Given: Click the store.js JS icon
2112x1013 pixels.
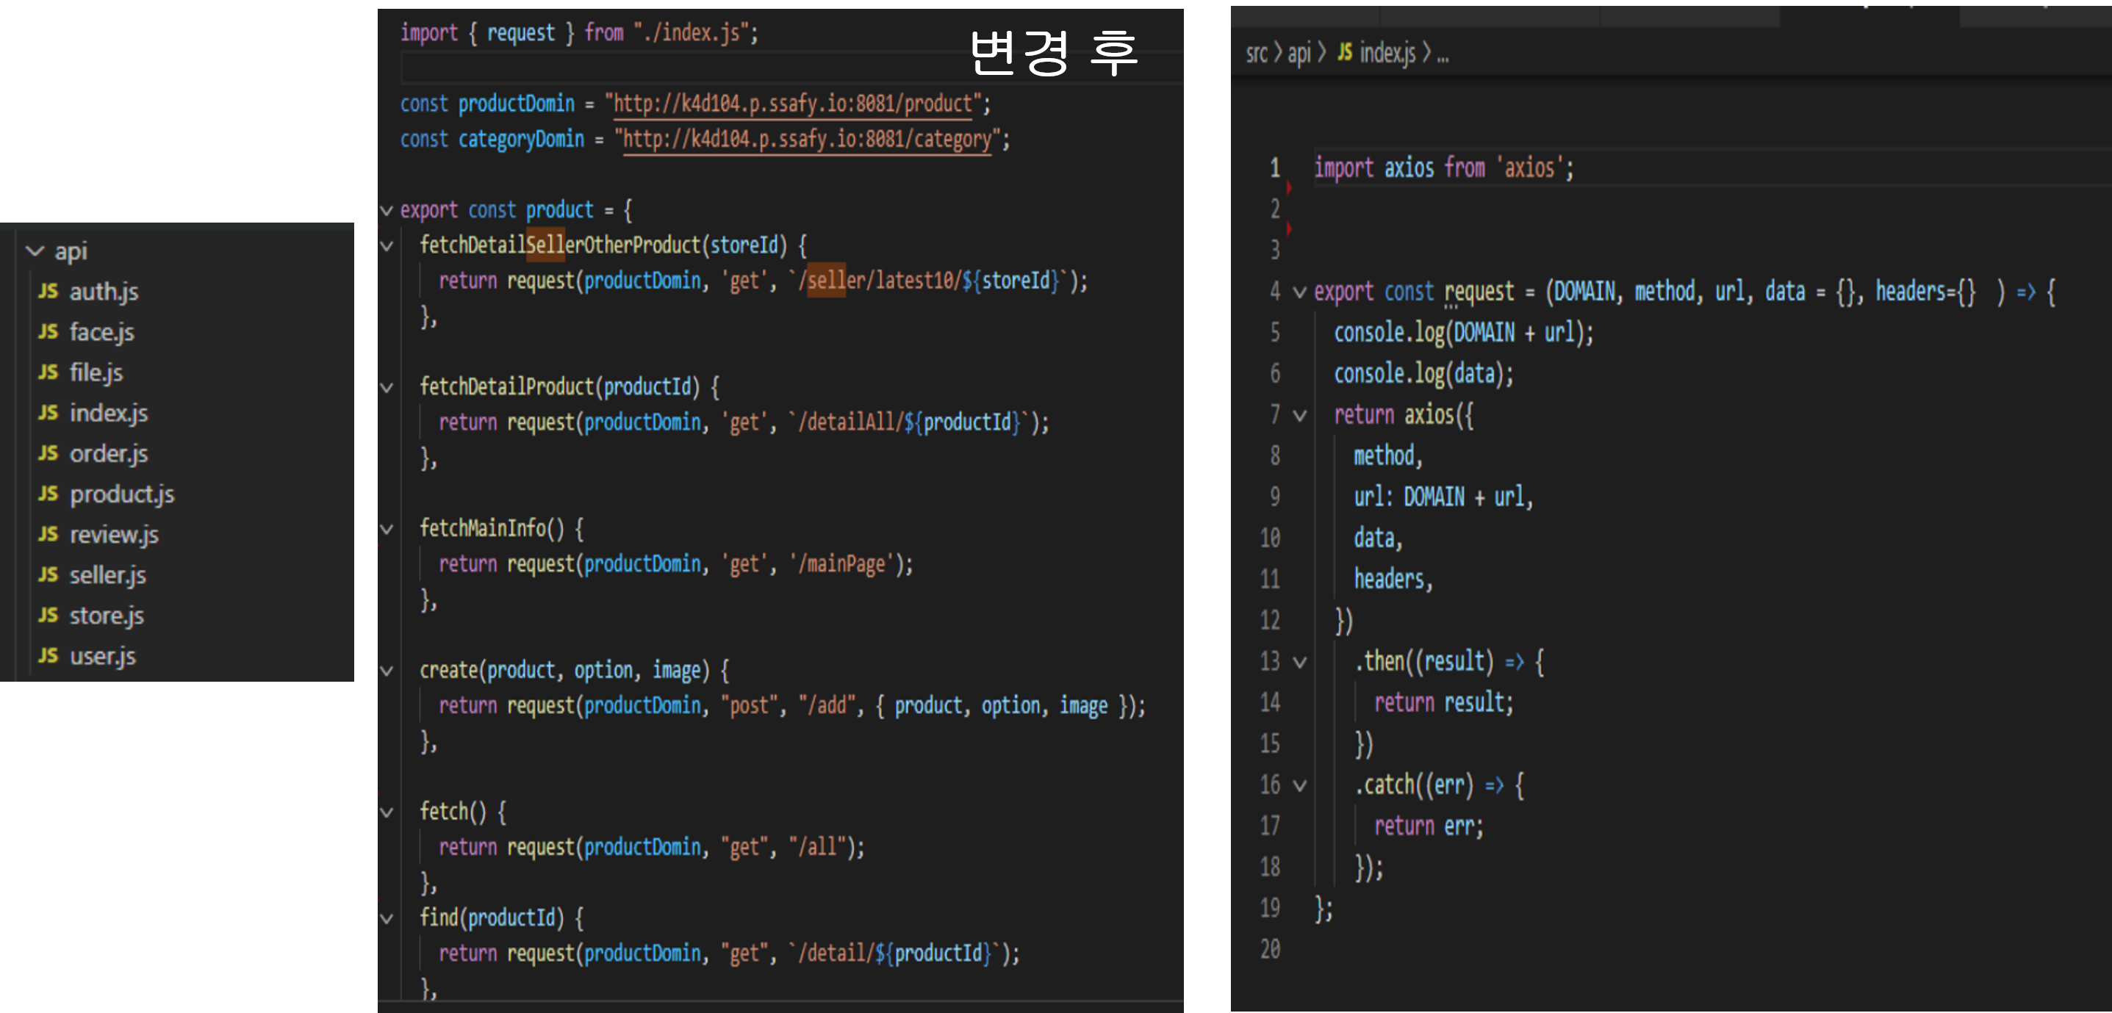Looking at the screenshot, I should pos(49,615).
